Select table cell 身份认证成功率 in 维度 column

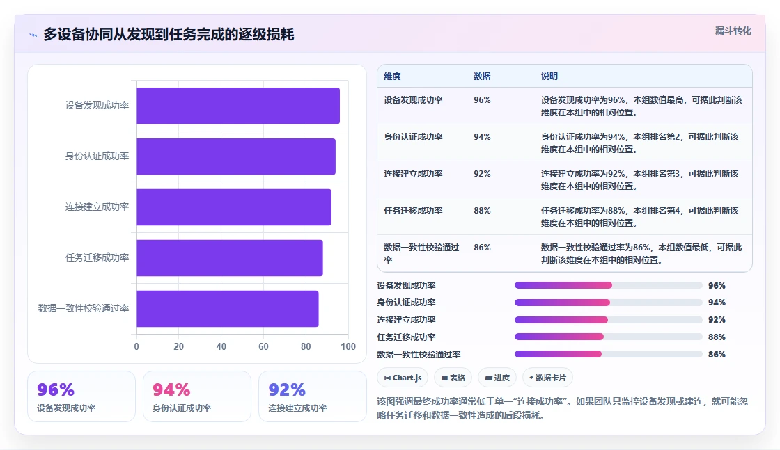coord(413,136)
